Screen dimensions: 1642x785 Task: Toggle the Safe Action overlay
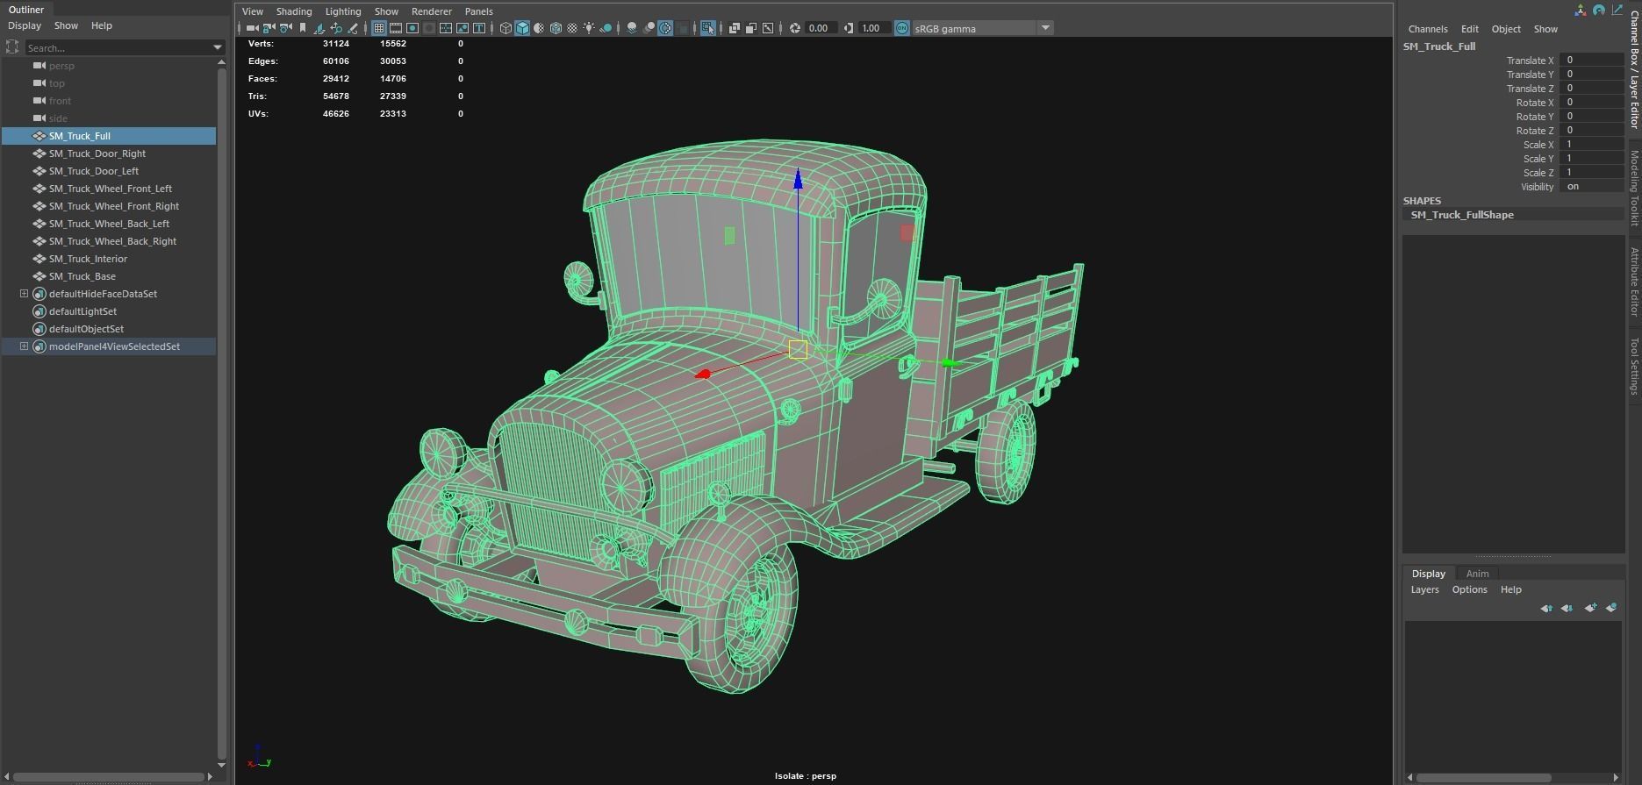[x=462, y=28]
